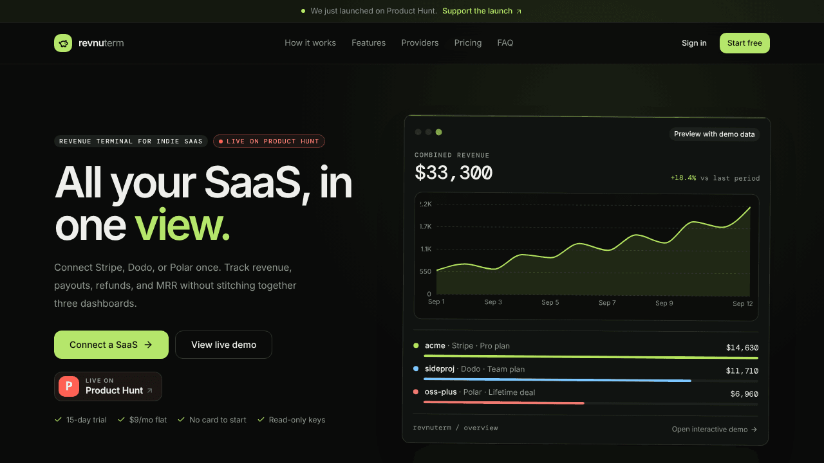Screen dimensions: 824x463
Task: Click the $6,960 revenue value
Action: [744, 394]
